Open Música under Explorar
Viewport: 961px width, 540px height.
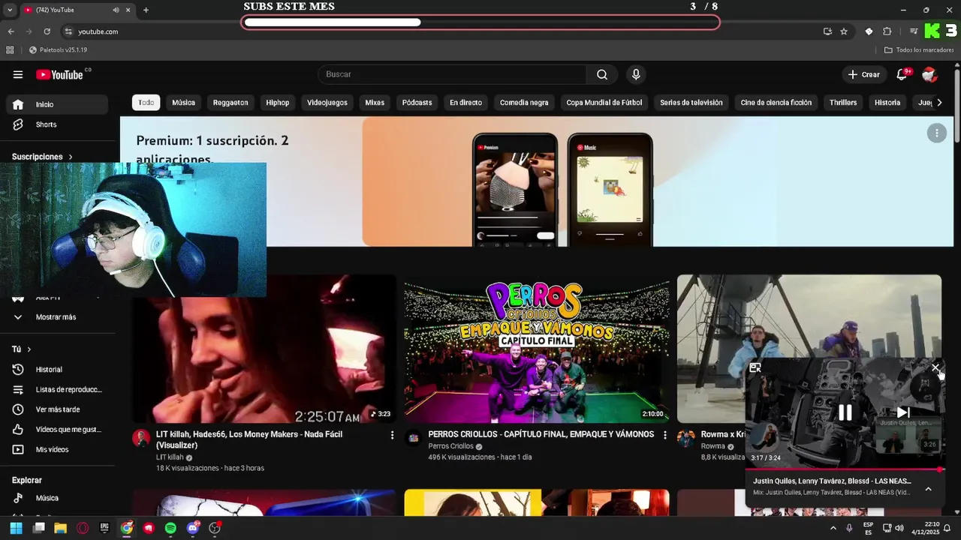(x=57, y=498)
